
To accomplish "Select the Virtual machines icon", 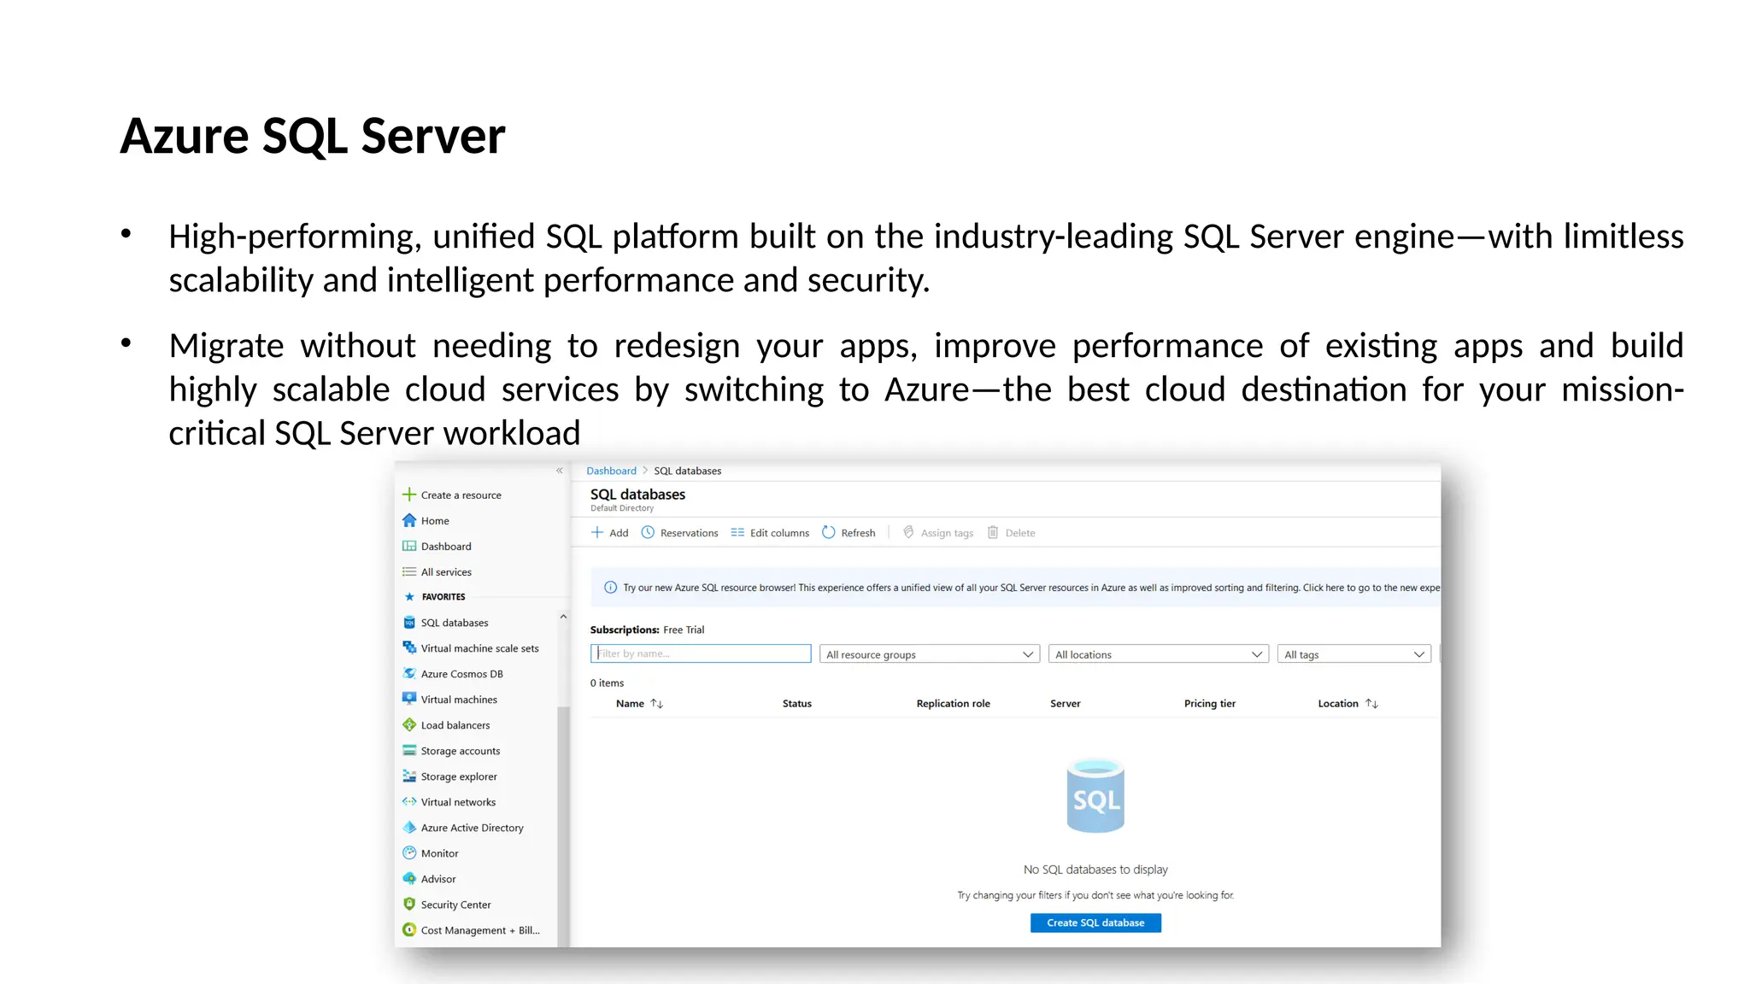I will pos(409,700).
